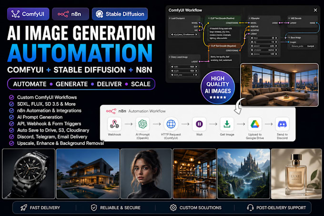Select the Get Image download node icon
The width and height of the screenshot is (324, 216).
pos(227,124)
